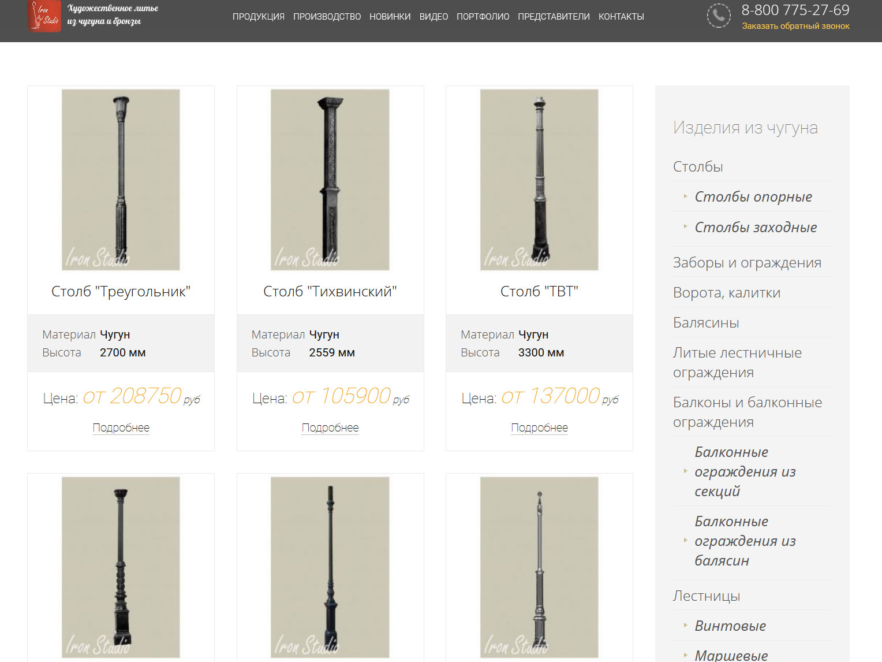This screenshot has width=882, height=662.
Task: Open the Столб "Треугольник" product image
Action: click(121, 180)
